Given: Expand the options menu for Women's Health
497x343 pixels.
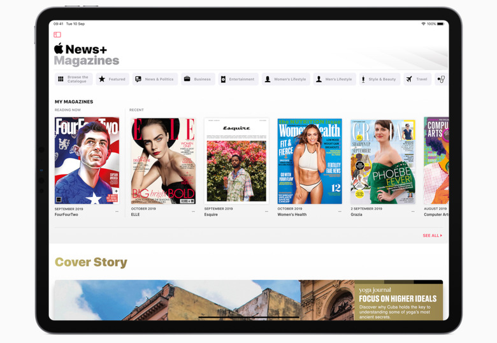Looking at the screenshot, I should 340,212.
